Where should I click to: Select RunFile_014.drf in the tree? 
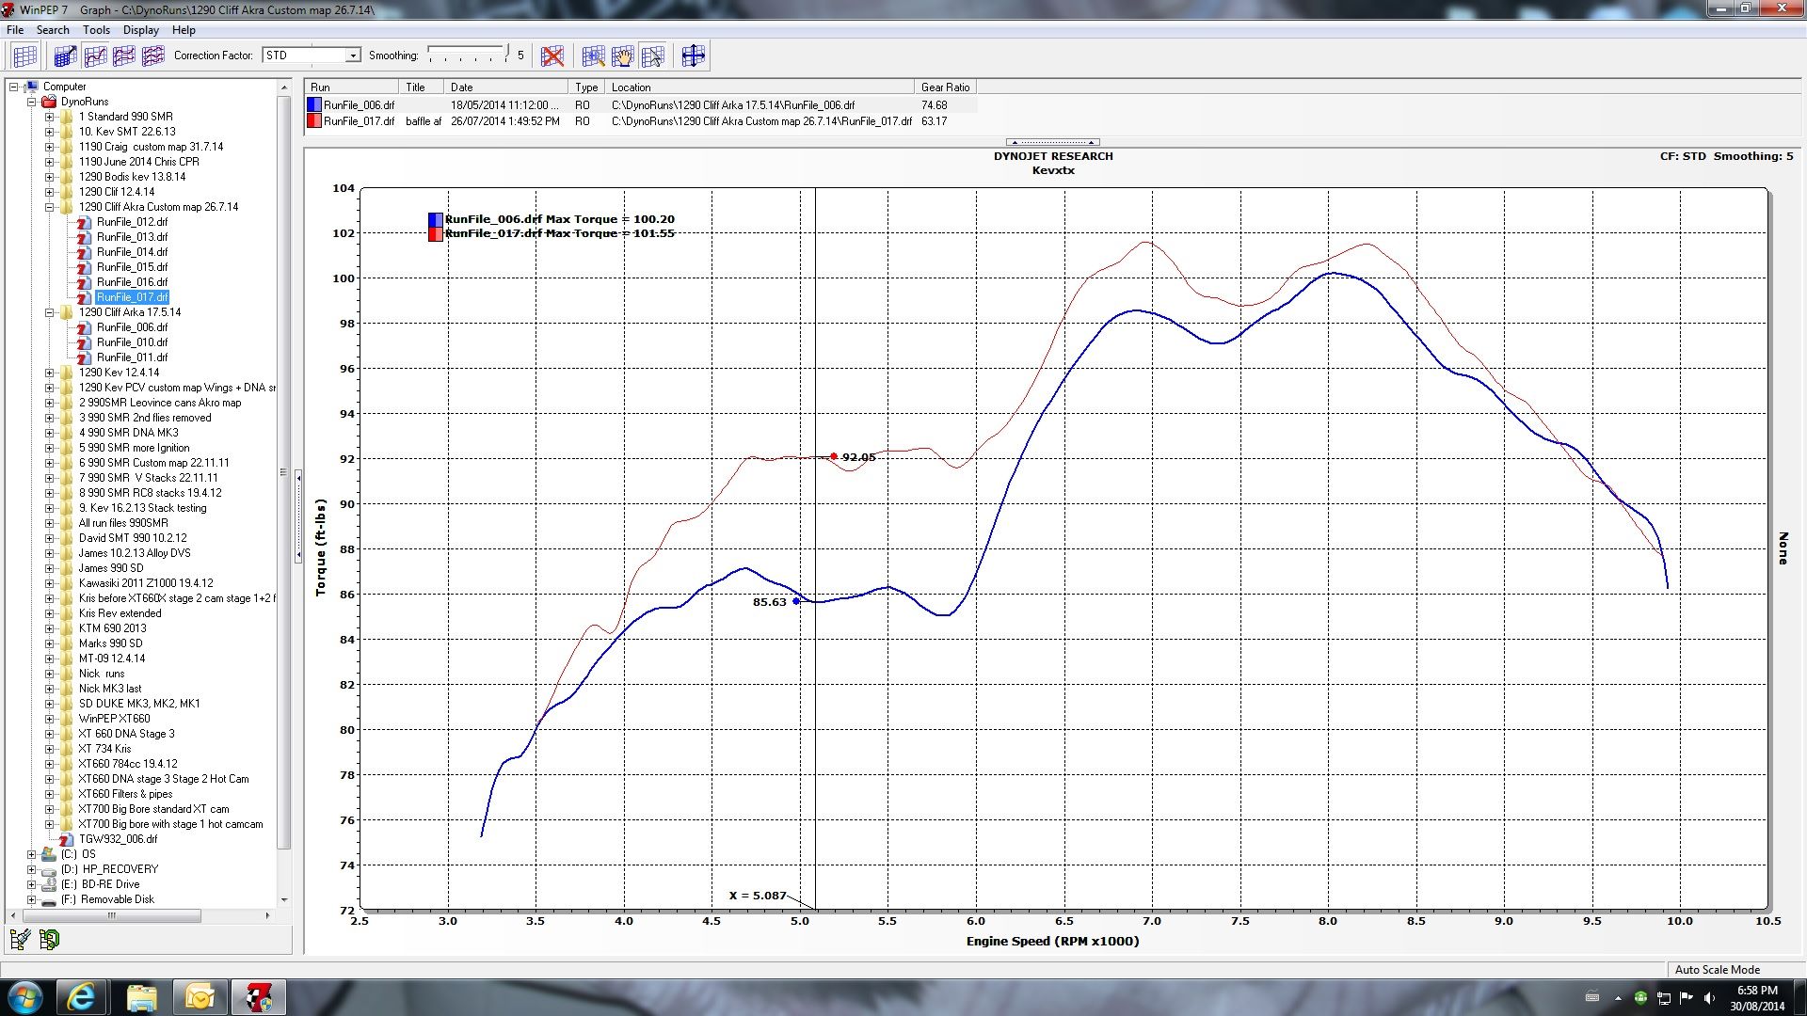click(132, 252)
